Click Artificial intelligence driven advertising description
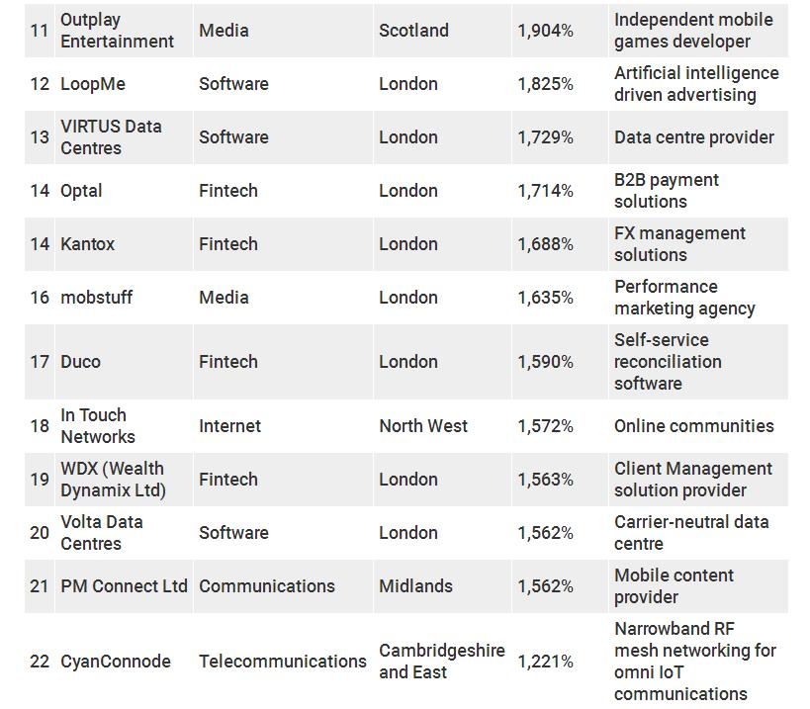 pos(696,84)
